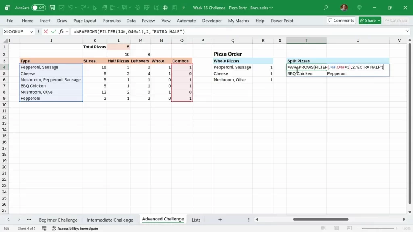Adjust the zoom slider in the status bar
This screenshot has height=232, width=413.
click(x=378, y=229)
